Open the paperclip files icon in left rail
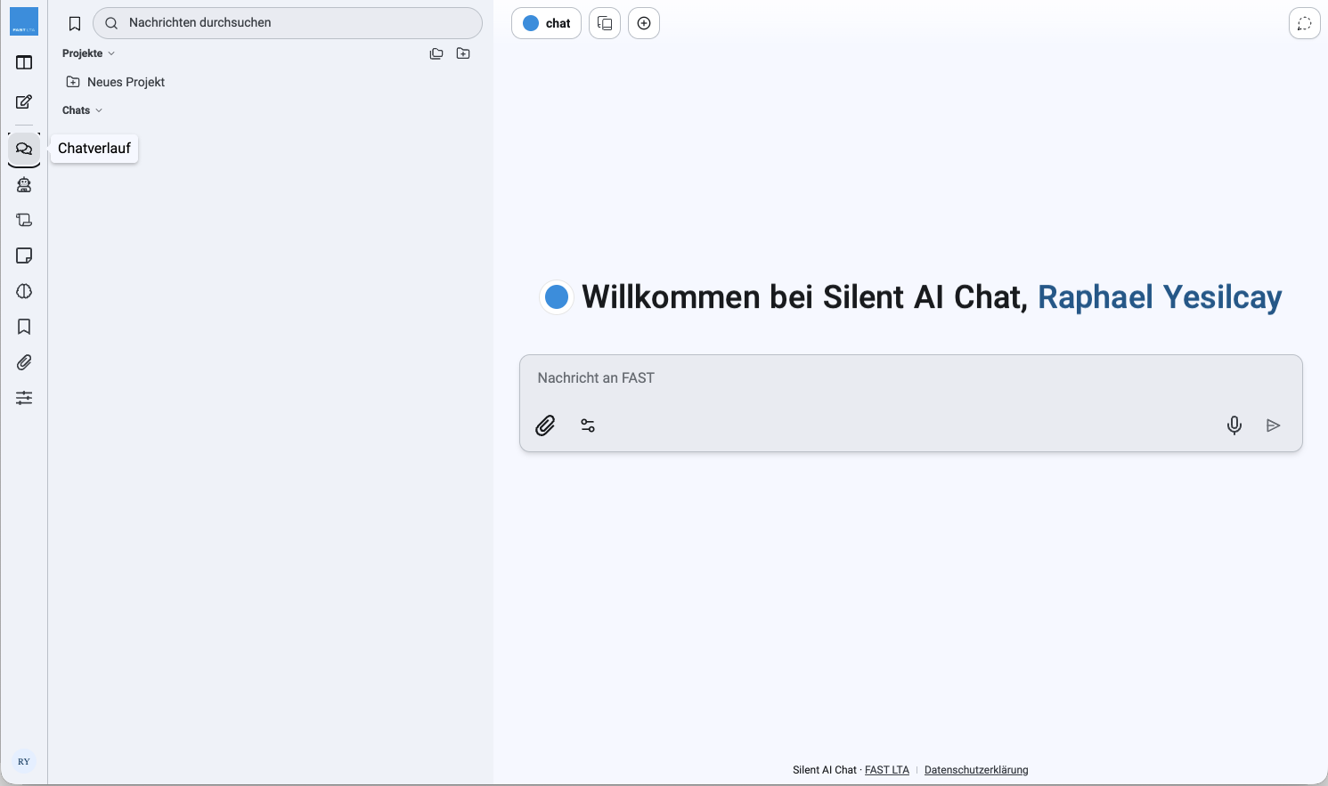 tap(24, 362)
